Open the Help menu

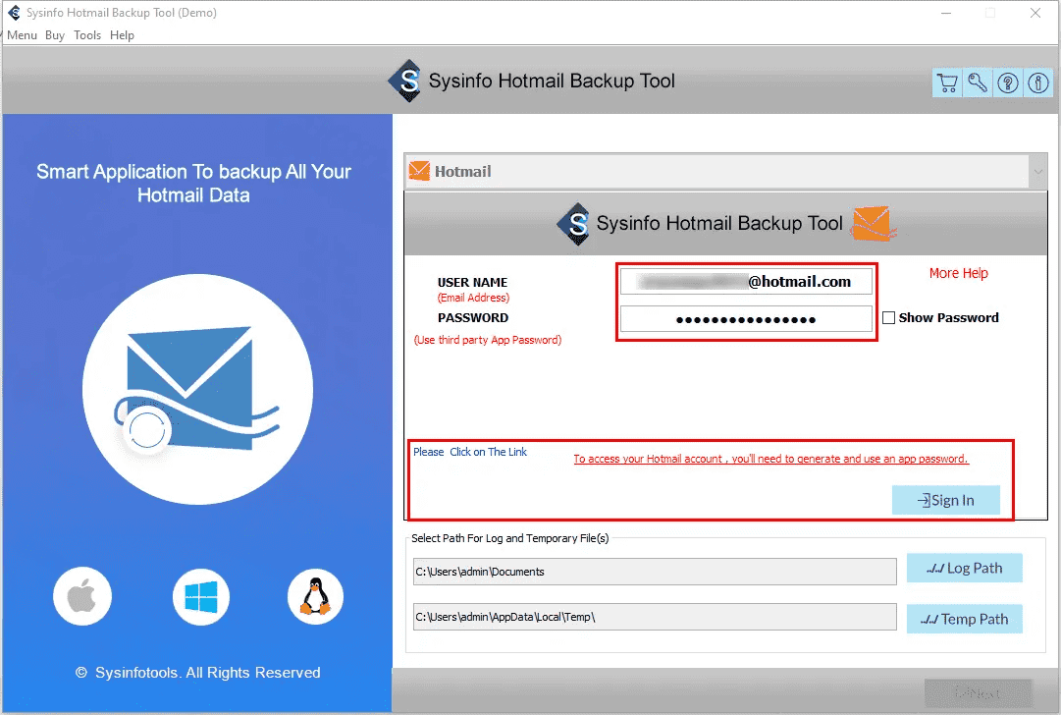click(x=122, y=35)
